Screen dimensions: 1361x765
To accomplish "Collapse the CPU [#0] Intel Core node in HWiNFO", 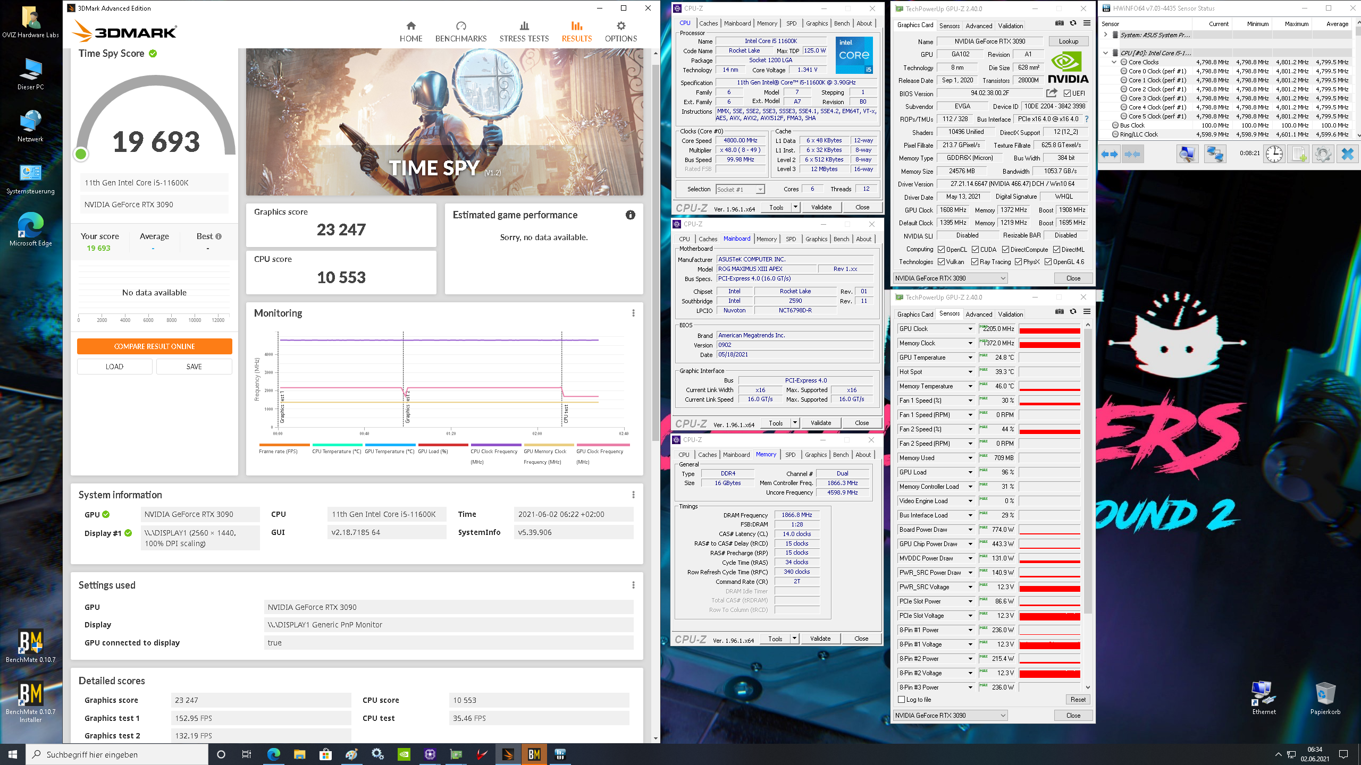I will 1106,53.
